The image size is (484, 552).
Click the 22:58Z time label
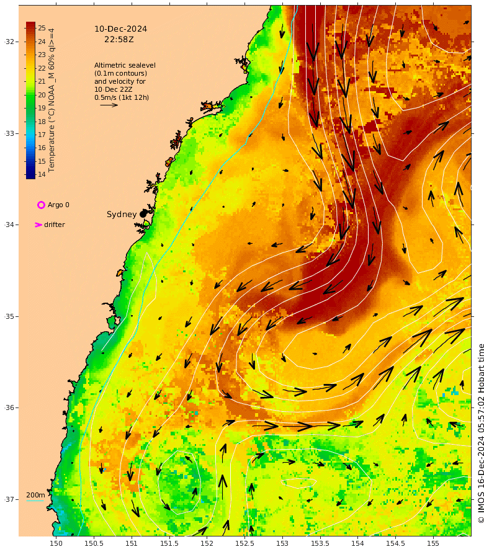119,40
